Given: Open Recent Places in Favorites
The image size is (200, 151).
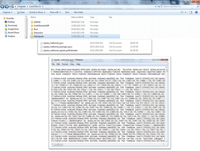Looking at the screenshot, I should 13,32.
